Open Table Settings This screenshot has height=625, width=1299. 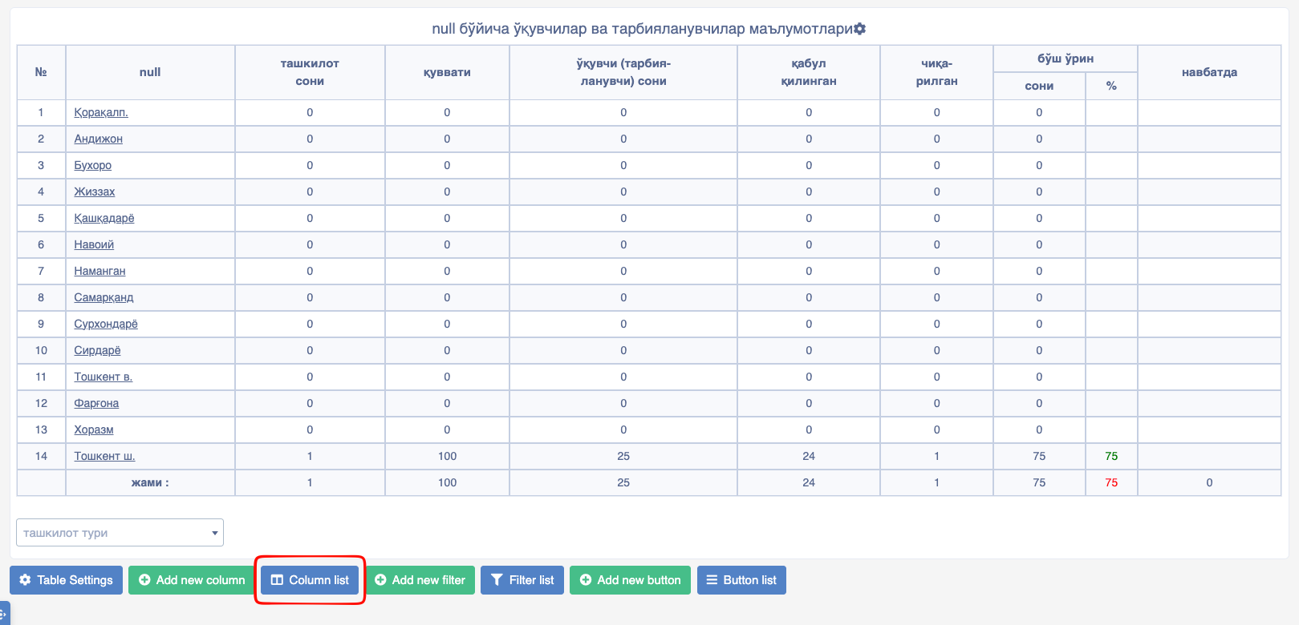click(67, 580)
